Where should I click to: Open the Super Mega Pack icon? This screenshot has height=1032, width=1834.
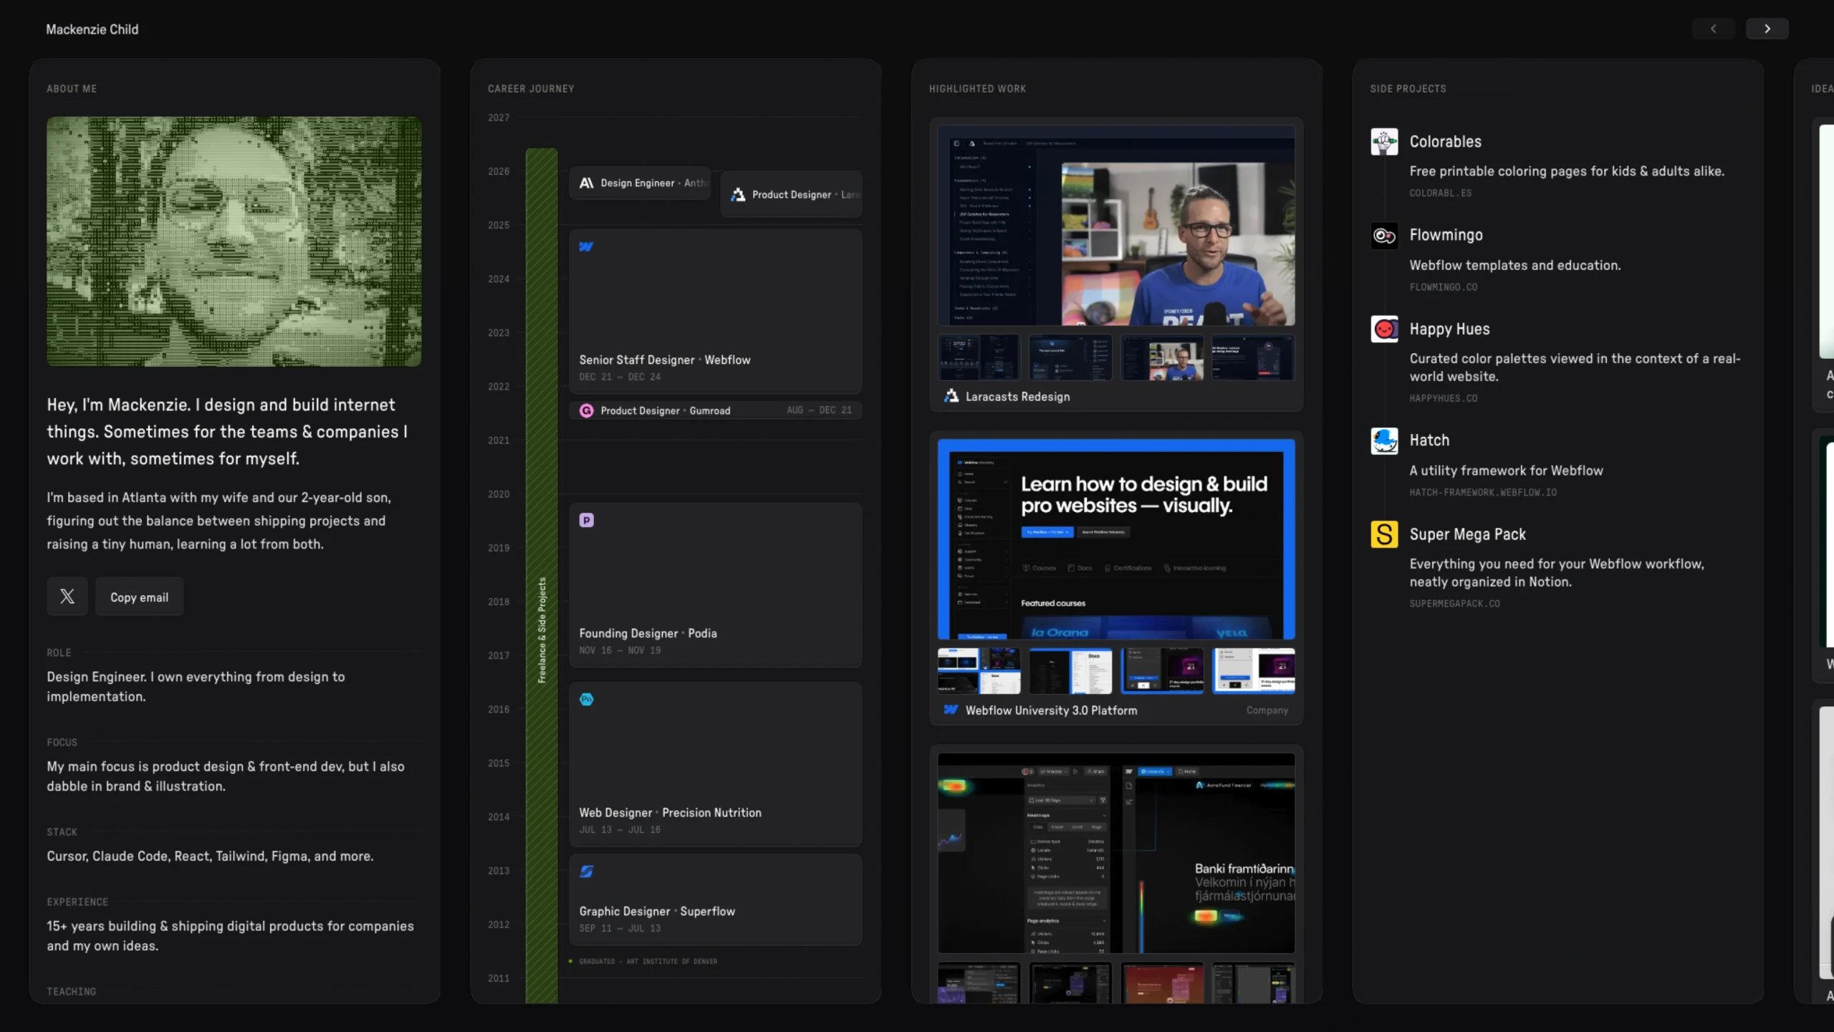coord(1384,534)
